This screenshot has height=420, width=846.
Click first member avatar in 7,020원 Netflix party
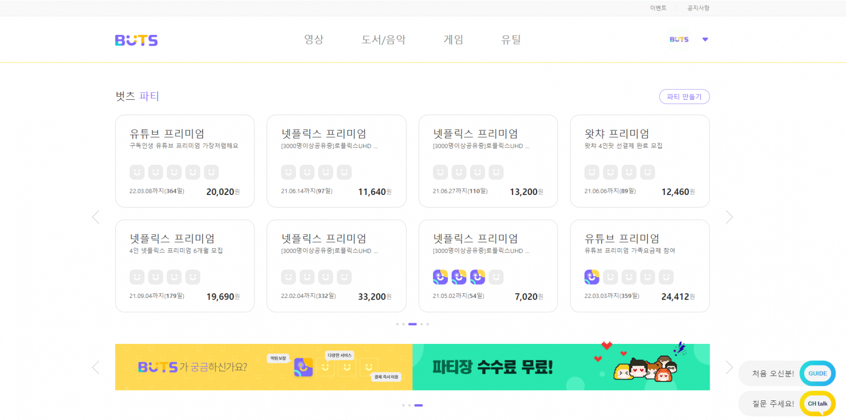pyautogui.click(x=440, y=277)
